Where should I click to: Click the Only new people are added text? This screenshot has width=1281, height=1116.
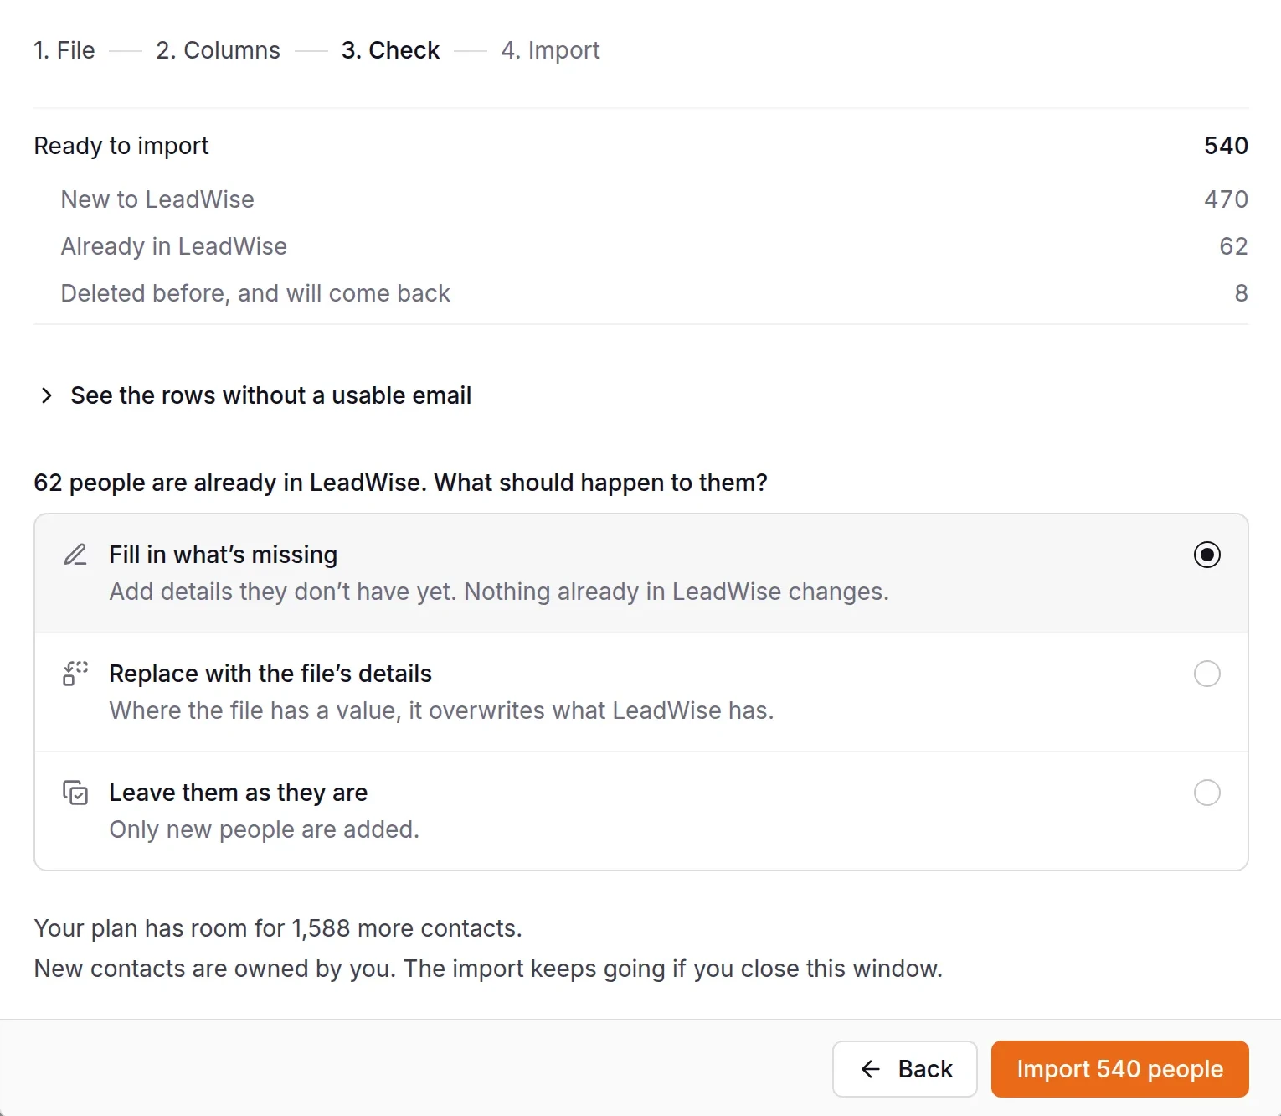pos(264,829)
